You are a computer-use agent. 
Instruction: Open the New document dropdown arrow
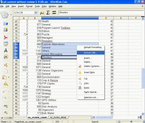pos(11,15)
